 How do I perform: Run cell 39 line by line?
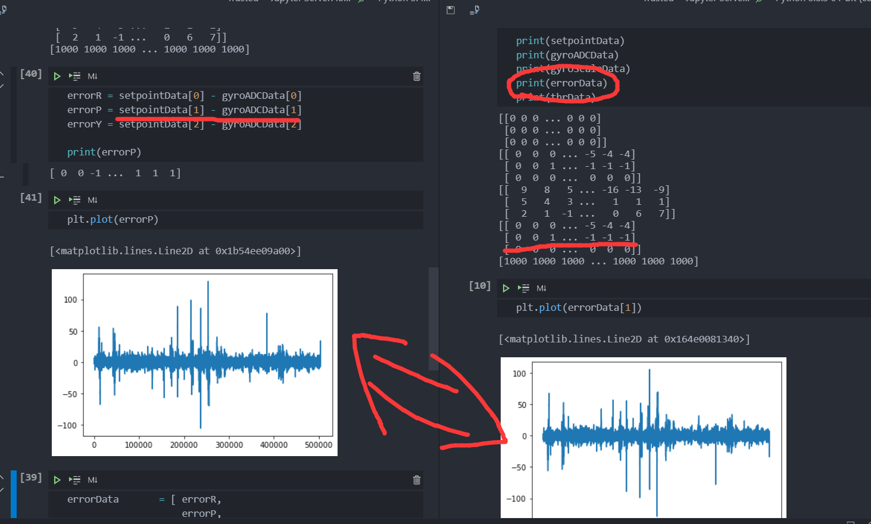pyautogui.click(x=74, y=480)
